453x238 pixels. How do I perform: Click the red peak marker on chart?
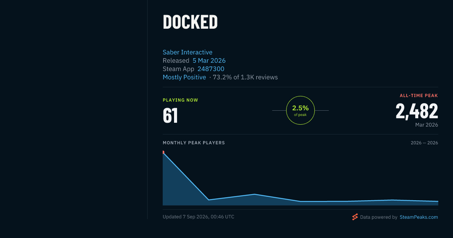(x=163, y=152)
